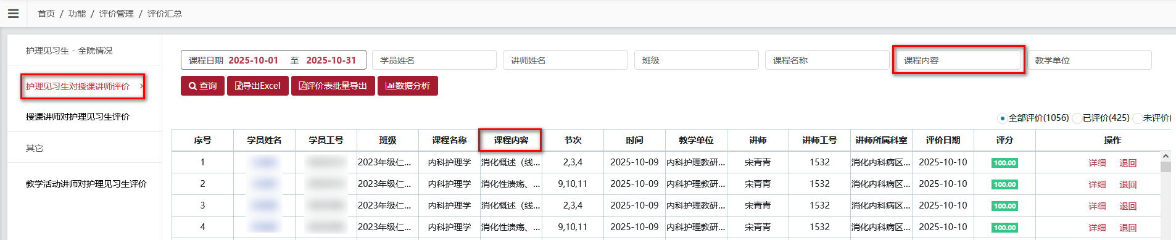The width and height of the screenshot is (1176, 240).
Task: Click the 学员工号 column header
Action: [x=326, y=140]
